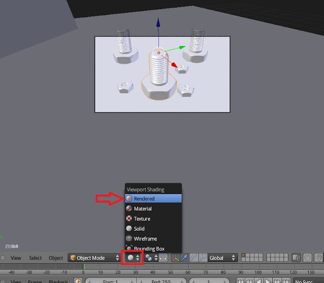Screen dimensions: 324x283
Task: Open the viewport shading sphere dropdown
Action: tap(133, 258)
